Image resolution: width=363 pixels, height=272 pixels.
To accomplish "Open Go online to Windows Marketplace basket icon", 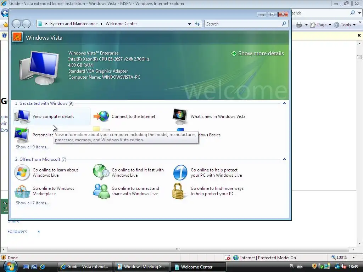I will [x=22, y=191].
